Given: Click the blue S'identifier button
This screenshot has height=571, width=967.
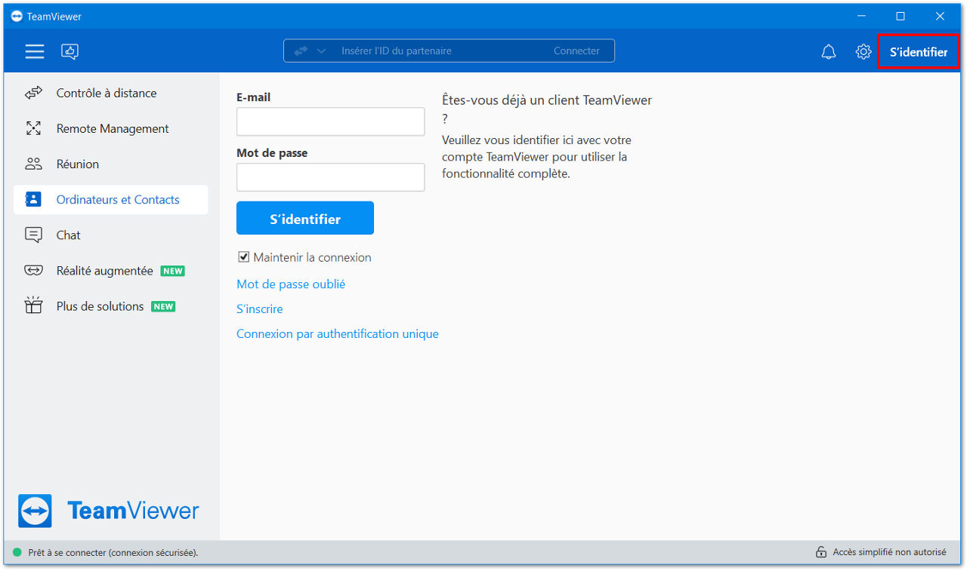Looking at the screenshot, I should 305,219.
